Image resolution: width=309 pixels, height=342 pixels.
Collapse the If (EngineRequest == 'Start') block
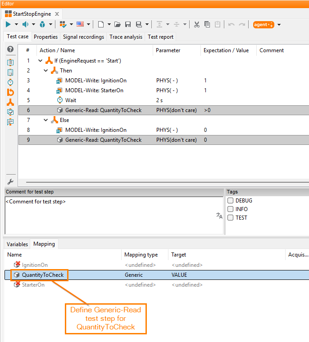(41, 61)
